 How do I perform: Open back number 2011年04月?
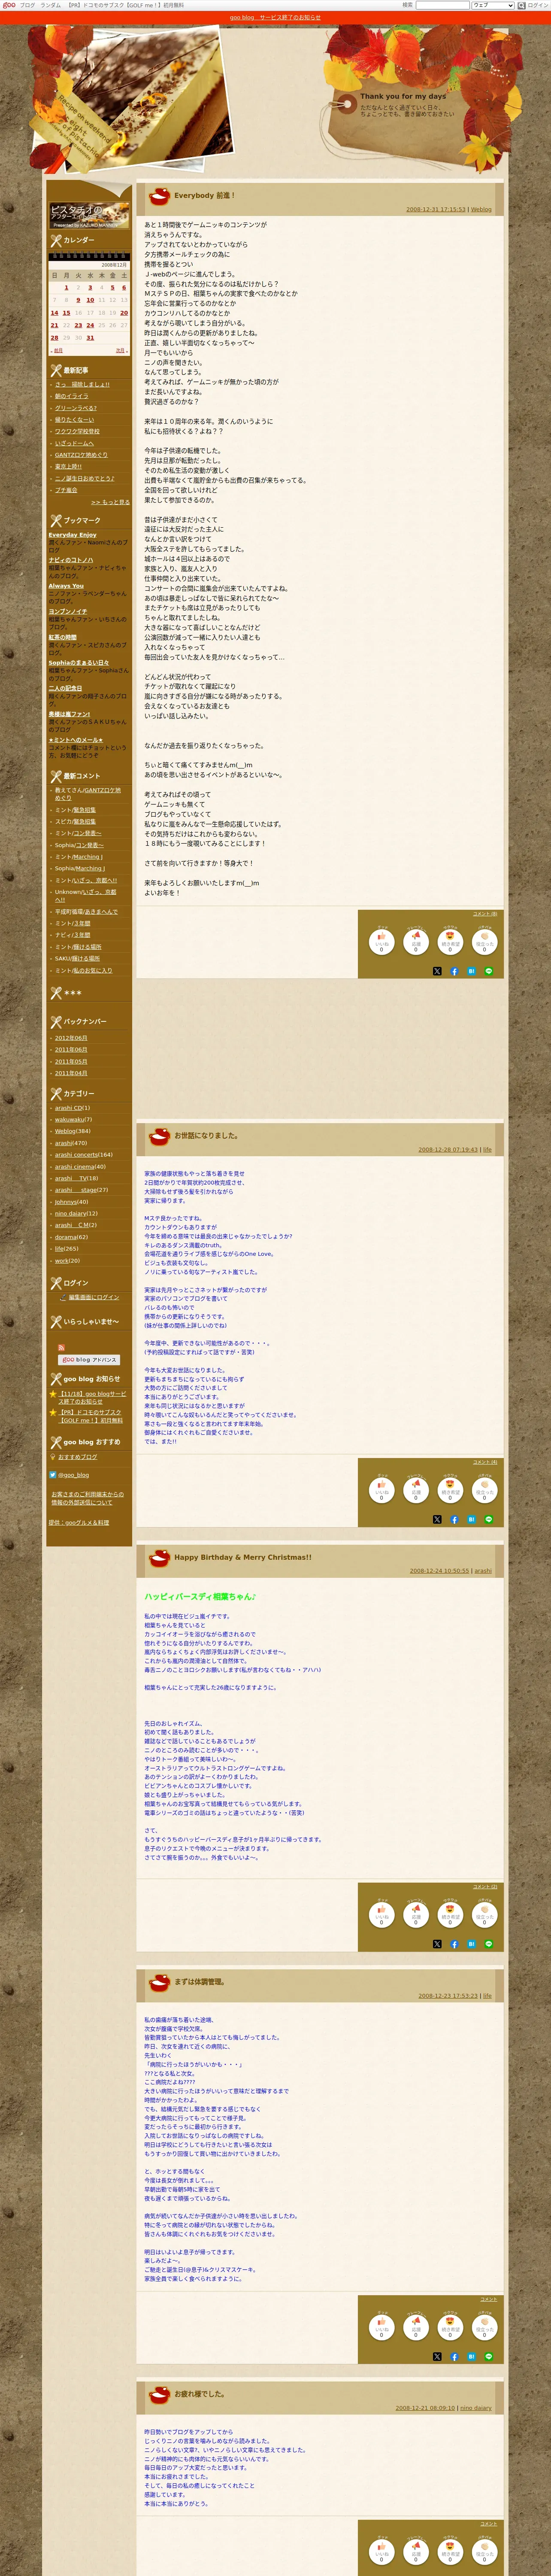click(71, 1073)
